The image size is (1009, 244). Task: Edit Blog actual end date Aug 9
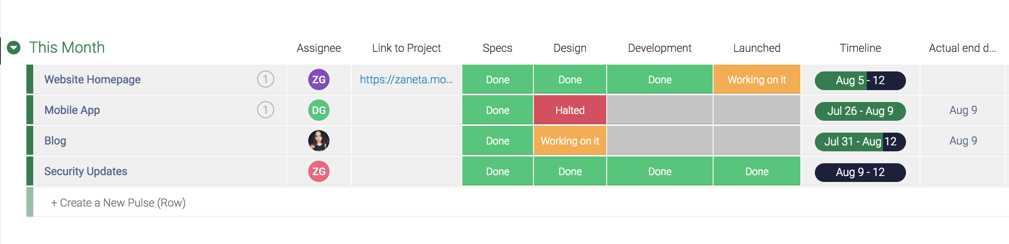[963, 141]
